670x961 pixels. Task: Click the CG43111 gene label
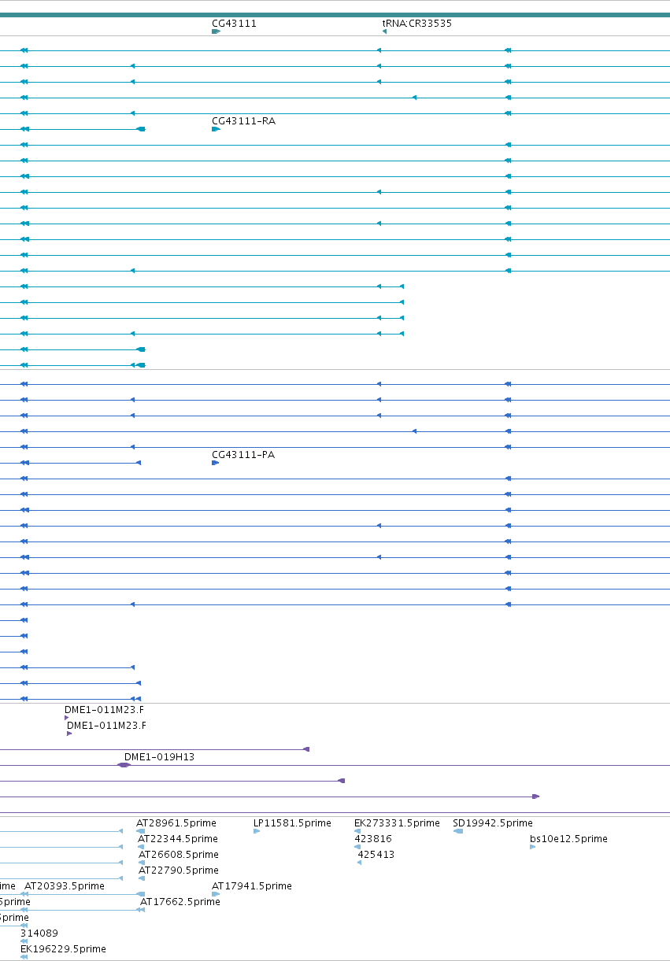(234, 24)
